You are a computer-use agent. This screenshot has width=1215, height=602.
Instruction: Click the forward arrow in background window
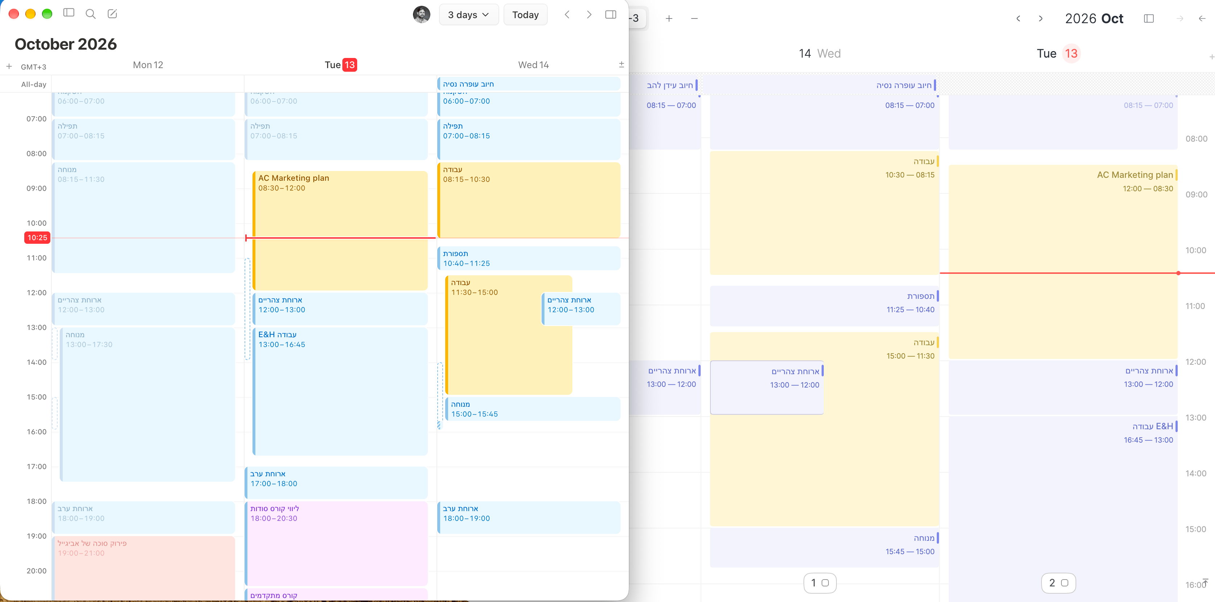point(1180,18)
